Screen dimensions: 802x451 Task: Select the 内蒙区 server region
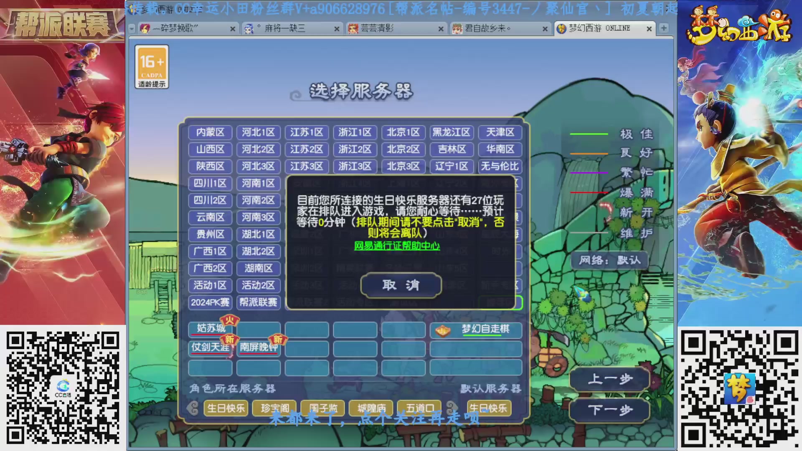(210, 132)
